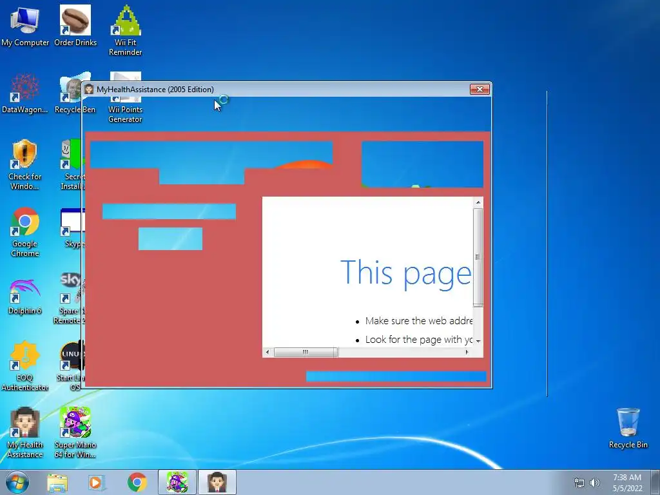Click the horizontal scrollbar right arrow

(467, 352)
